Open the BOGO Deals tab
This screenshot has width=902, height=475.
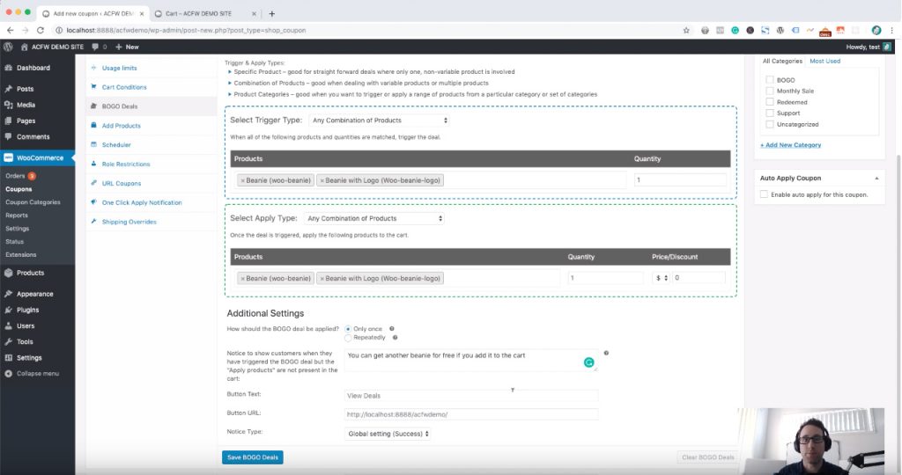120,106
